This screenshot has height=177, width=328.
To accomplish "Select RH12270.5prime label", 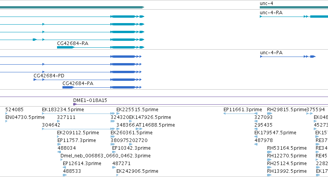I will pos(287,156).
